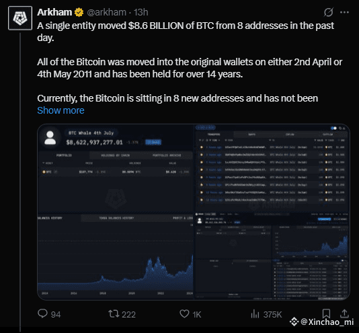Click the balance history chart area

point(115,258)
